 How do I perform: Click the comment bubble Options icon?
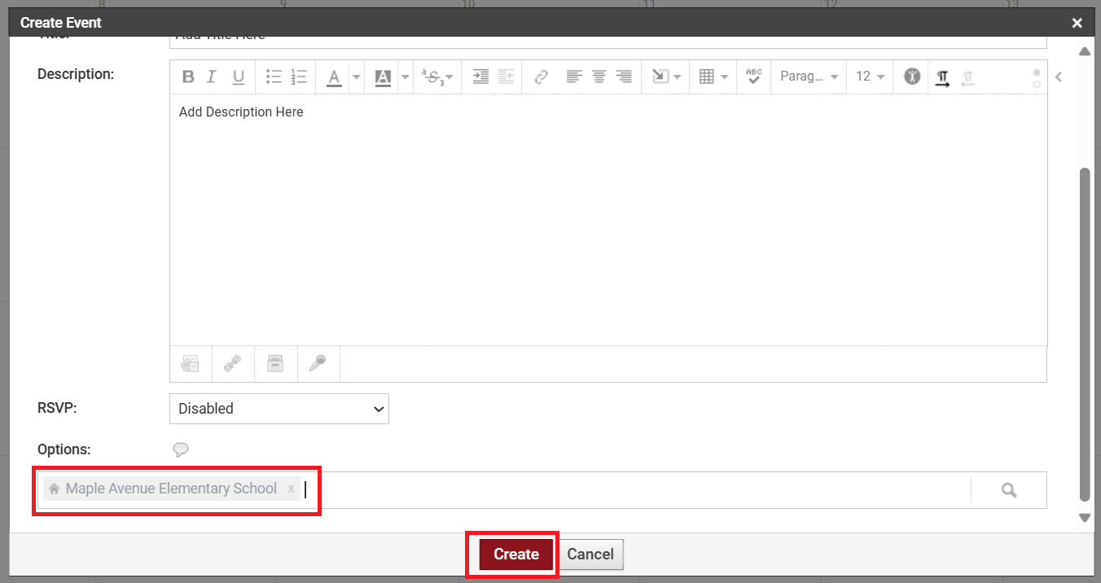point(181,449)
